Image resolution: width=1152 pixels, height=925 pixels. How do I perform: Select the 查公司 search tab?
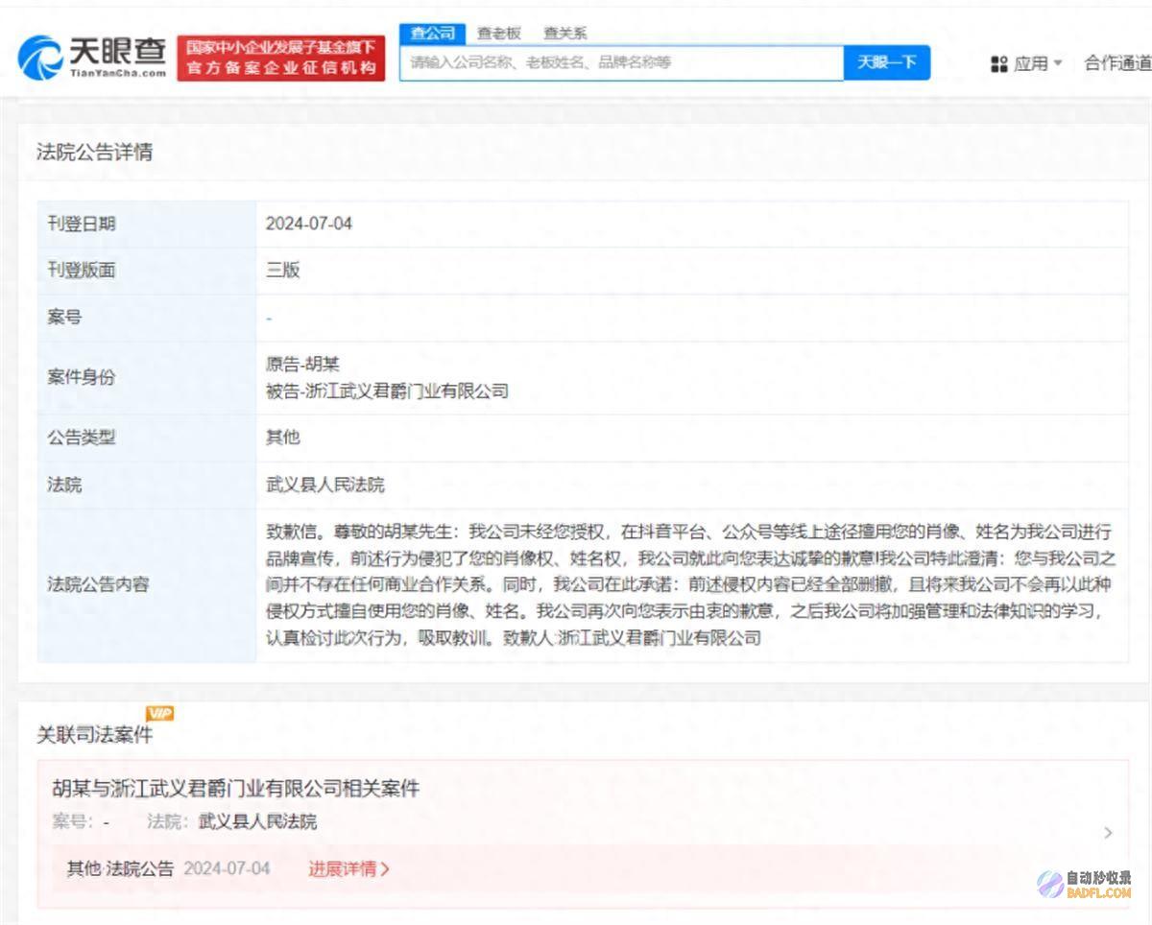tap(432, 34)
